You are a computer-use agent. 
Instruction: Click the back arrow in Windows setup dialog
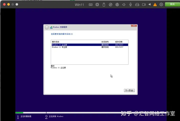pyautogui.click(x=47, y=27)
